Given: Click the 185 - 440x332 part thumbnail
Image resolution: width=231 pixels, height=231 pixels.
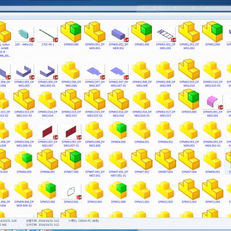Looking at the screenshot, I should [24, 35].
